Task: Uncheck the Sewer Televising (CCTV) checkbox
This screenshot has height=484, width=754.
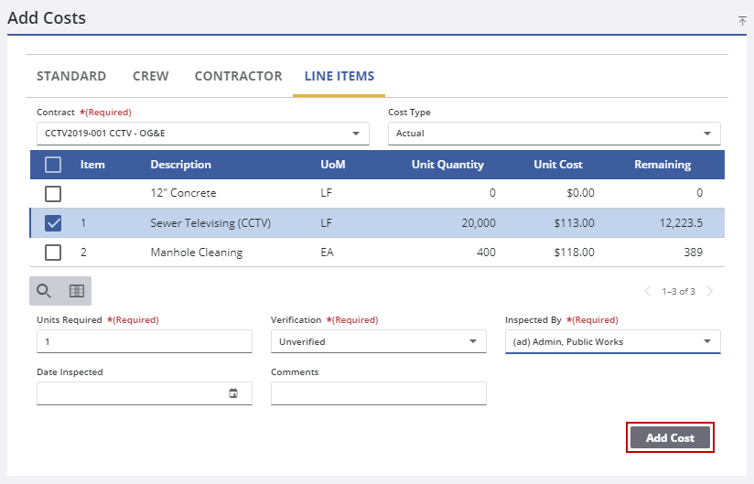Action: [x=53, y=222]
